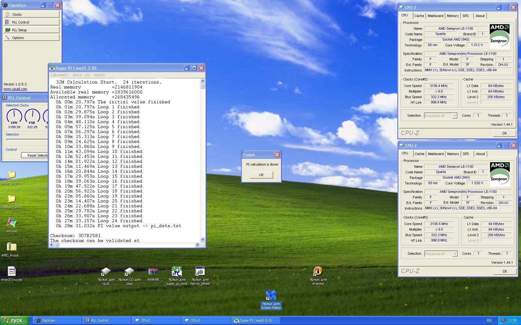
Task: Click Super PI vertical scrollbar up arrow
Action: (203, 81)
